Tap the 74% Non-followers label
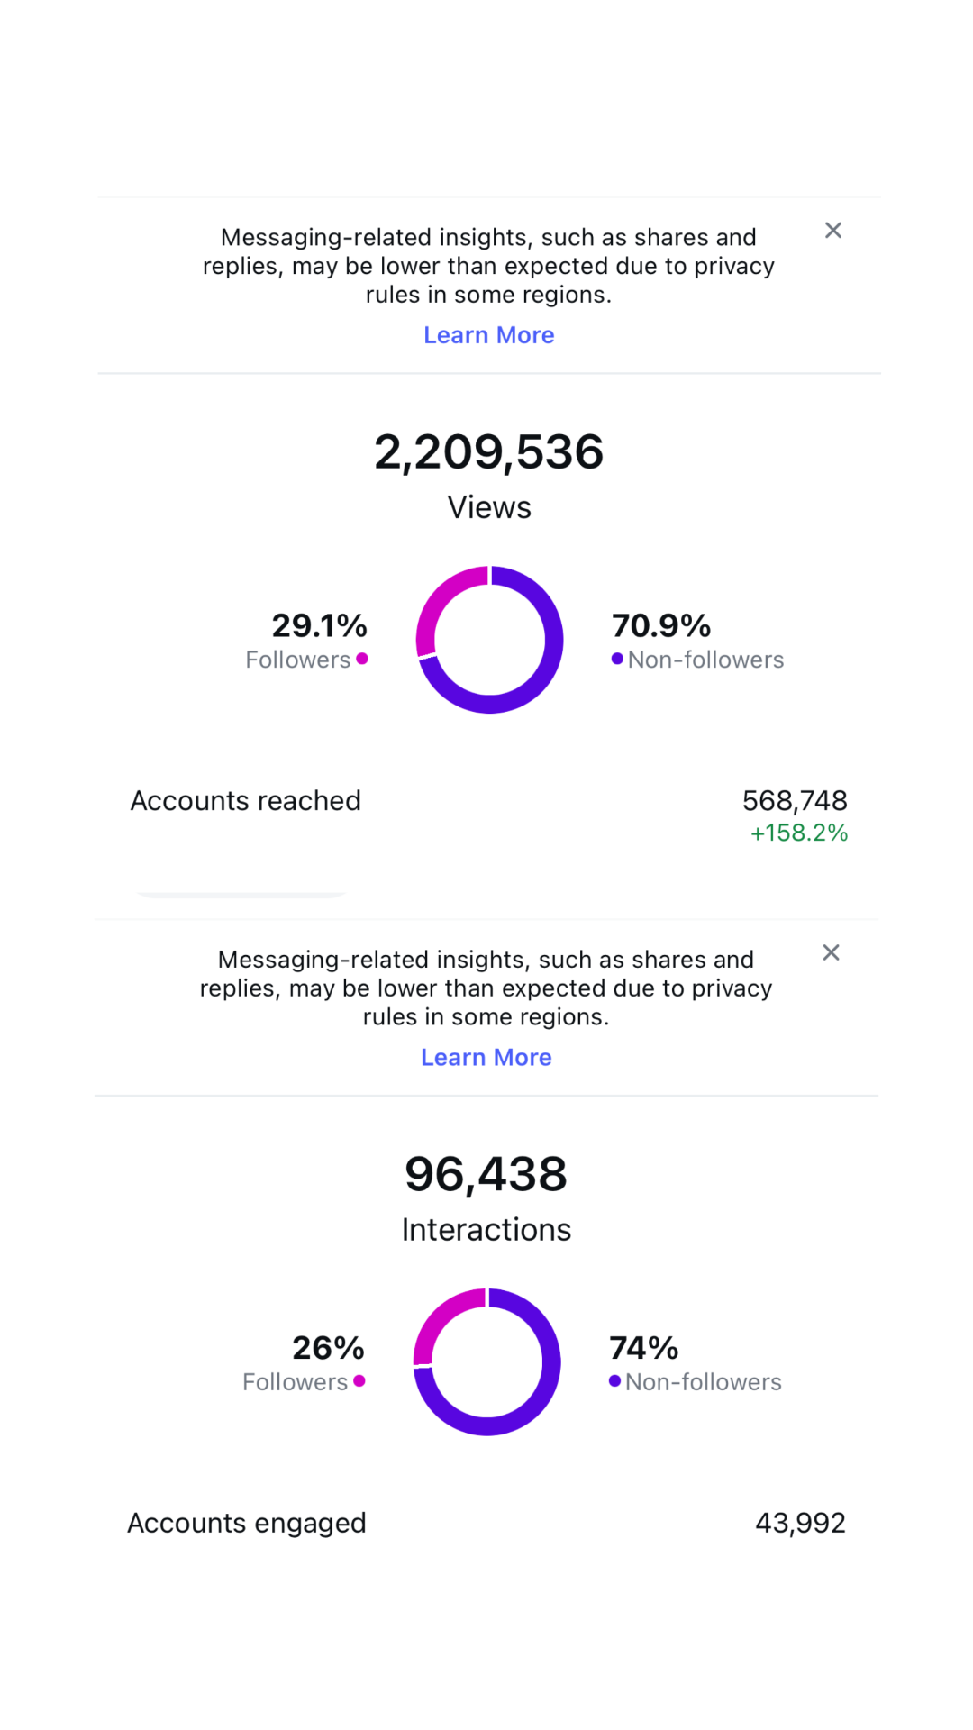The height and width of the screenshot is (1730, 973). click(695, 1363)
